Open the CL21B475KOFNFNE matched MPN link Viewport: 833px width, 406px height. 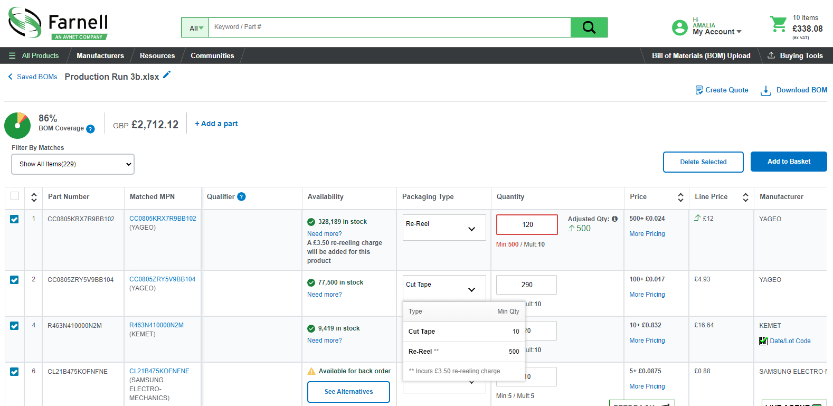pyautogui.click(x=159, y=371)
